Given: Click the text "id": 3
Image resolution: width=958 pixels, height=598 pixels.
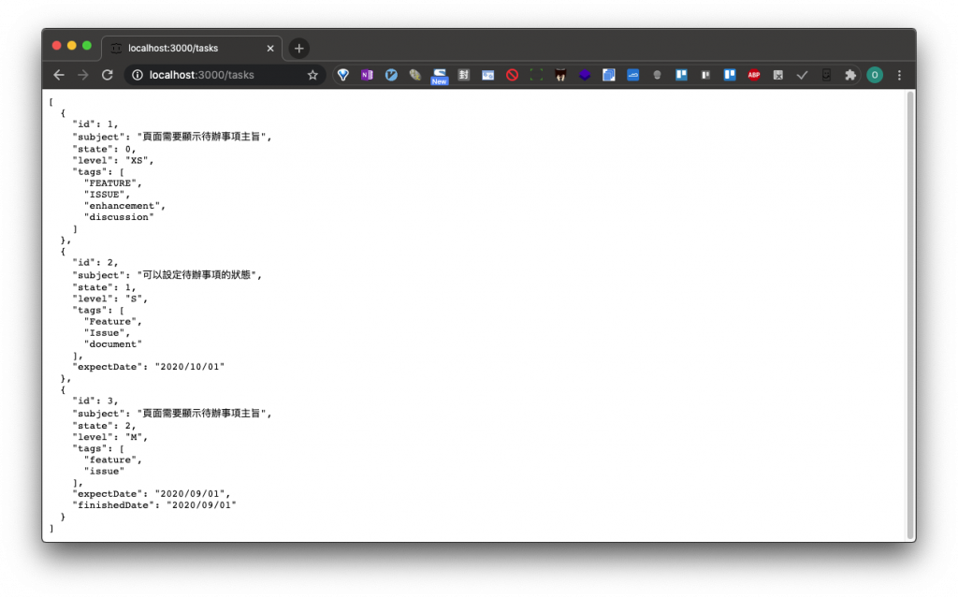Looking at the screenshot, I should pos(95,401).
